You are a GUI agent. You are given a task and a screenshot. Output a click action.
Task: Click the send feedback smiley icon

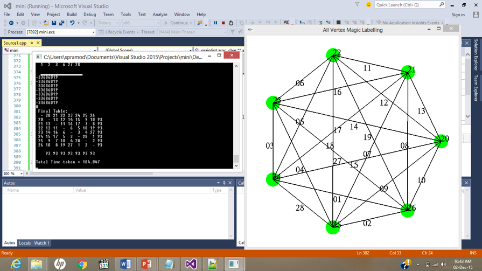tap(368, 5)
